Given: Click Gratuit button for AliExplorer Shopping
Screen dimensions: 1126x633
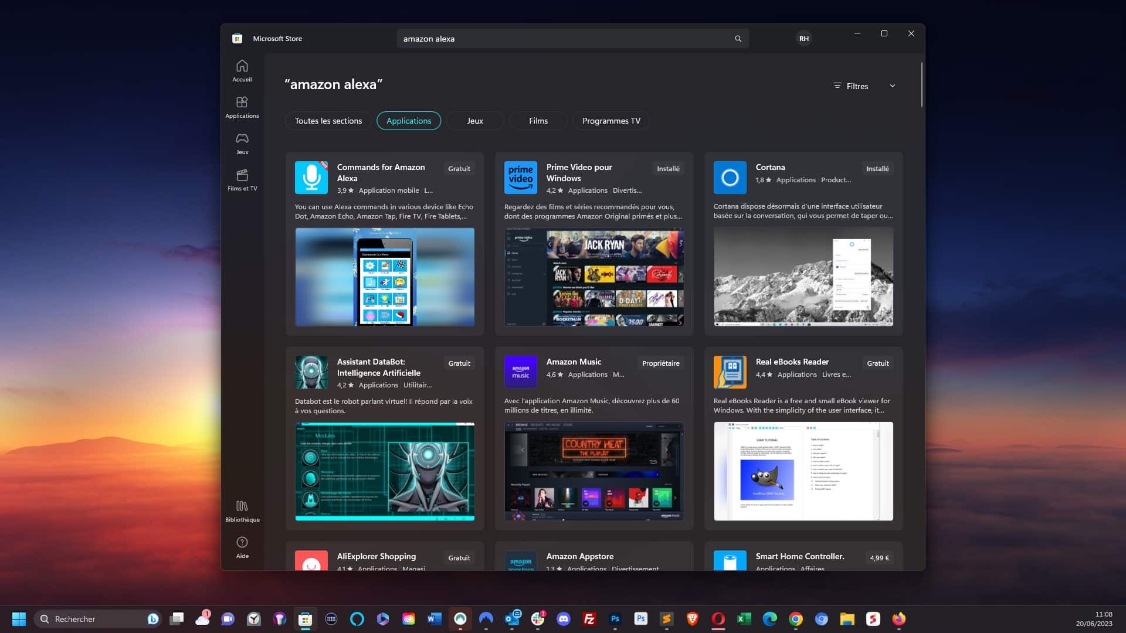Looking at the screenshot, I should 459,558.
